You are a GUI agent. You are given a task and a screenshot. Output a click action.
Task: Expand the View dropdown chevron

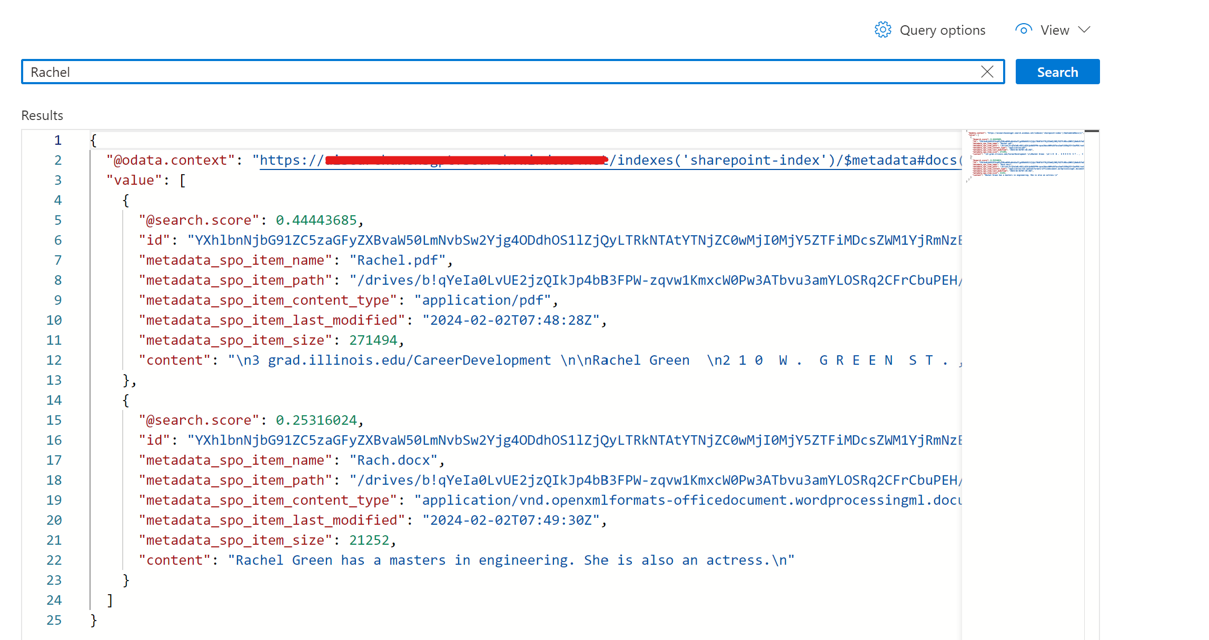click(1085, 30)
